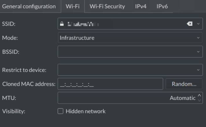Viewport: 206px width, 127px height.
Task: Increase MTU with the up arrow
Action: (199, 96)
